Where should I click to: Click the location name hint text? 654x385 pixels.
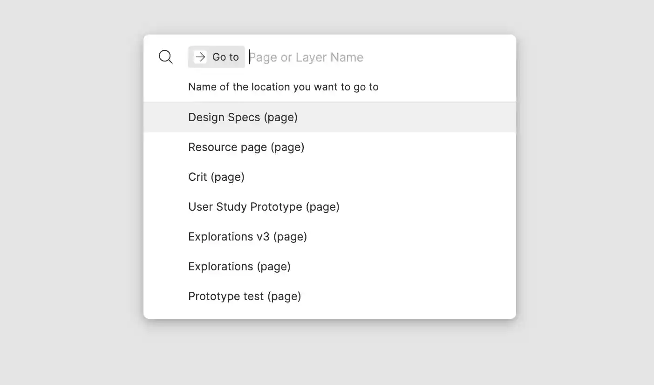pyautogui.click(x=283, y=87)
